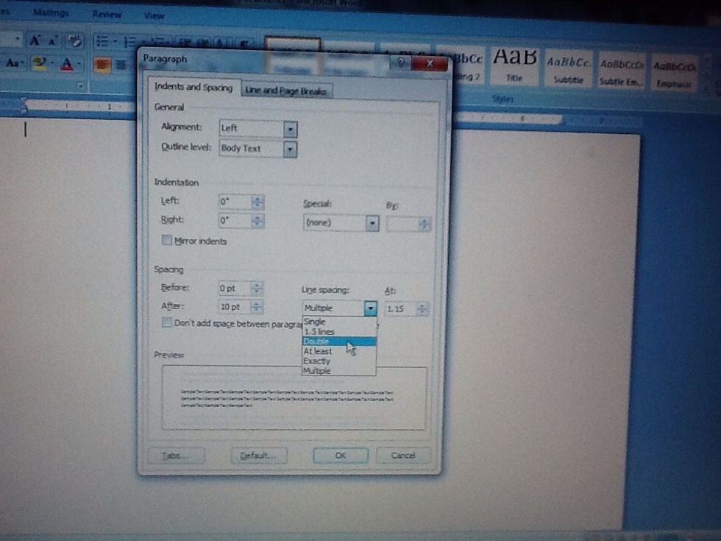Screen dimensions: 721x541
Task: Open the Special indentation dropdown
Action: 372,223
